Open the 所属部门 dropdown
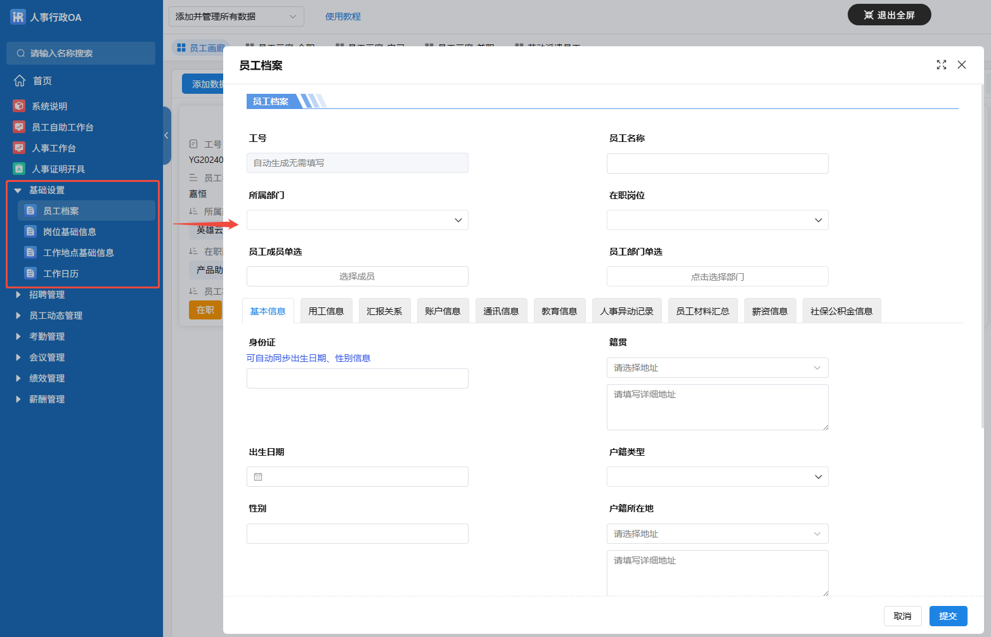Image resolution: width=991 pixels, height=637 pixels. (x=357, y=220)
